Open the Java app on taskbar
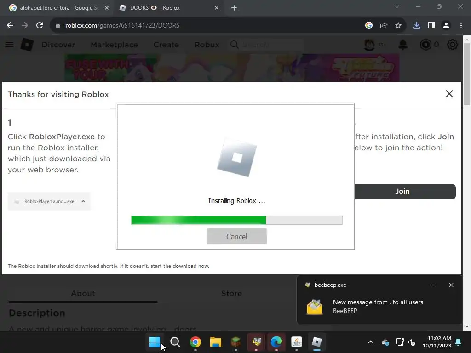The image size is (471, 353). point(297,342)
